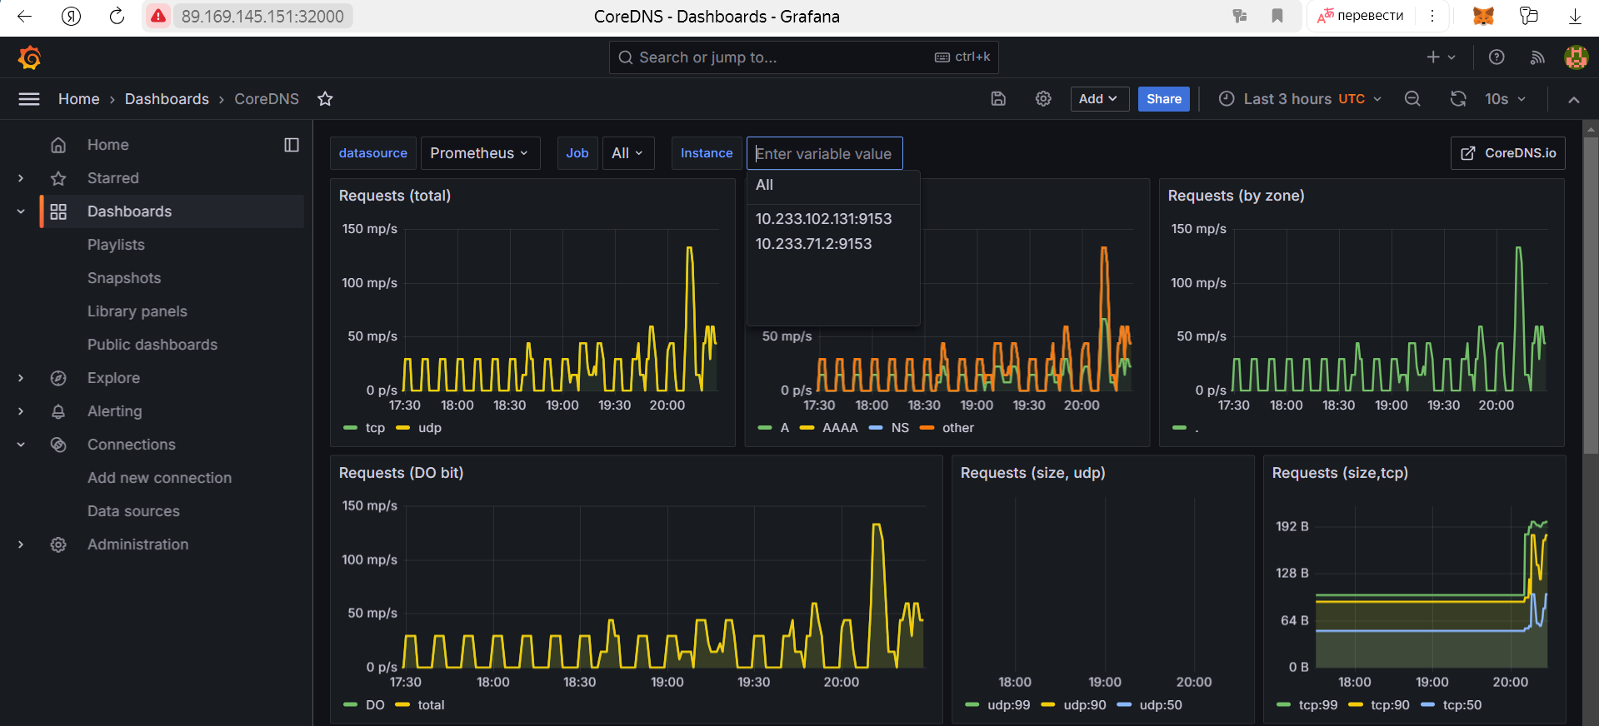This screenshot has height=726, width=1599.
Task: Open the plus new-item dropdown
Action: point(1441,57)
